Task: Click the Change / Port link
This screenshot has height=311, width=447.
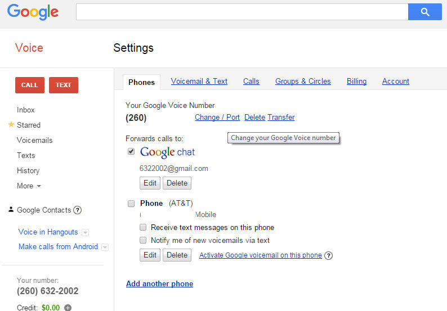Action: tap(217, 118)
